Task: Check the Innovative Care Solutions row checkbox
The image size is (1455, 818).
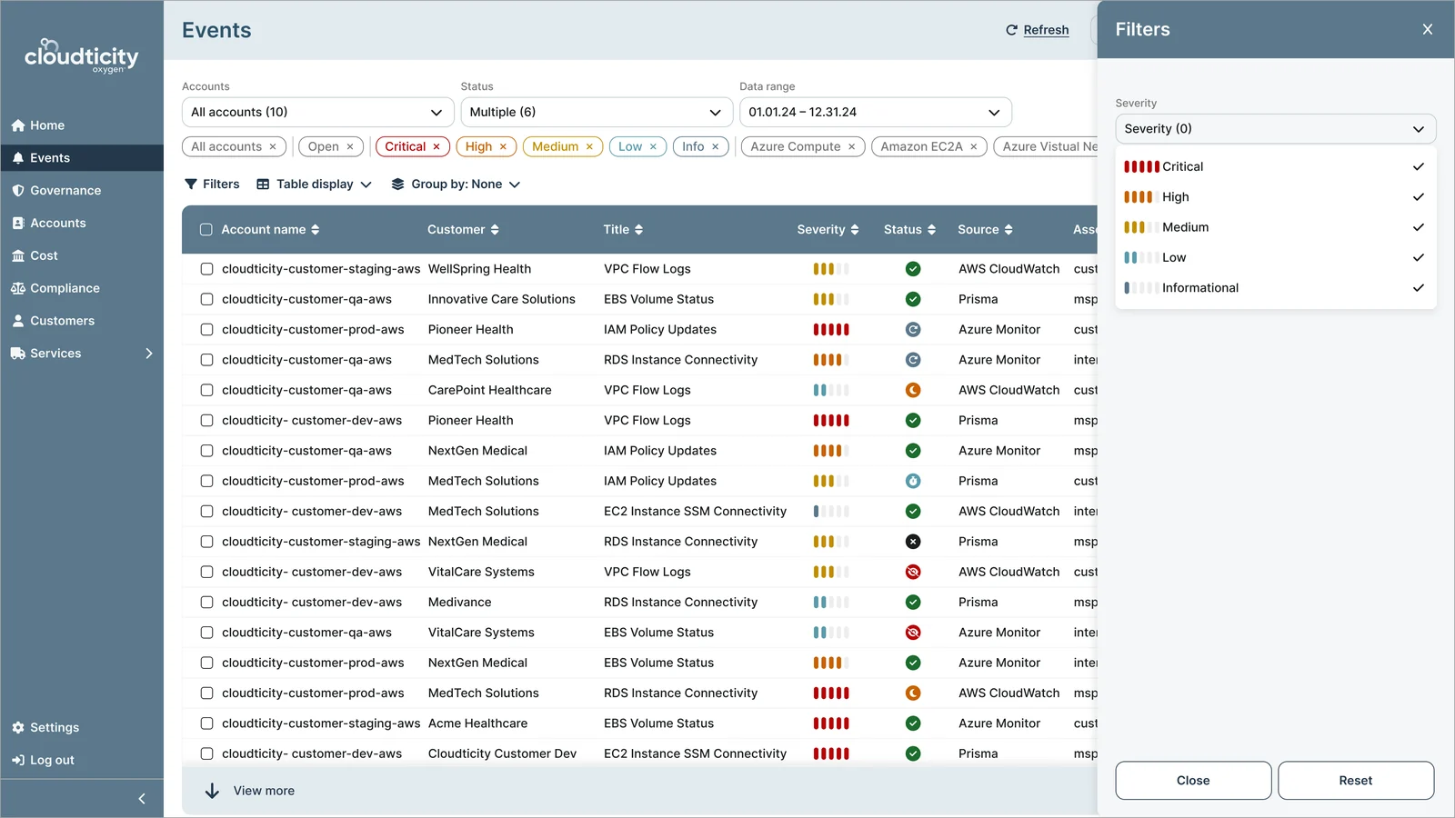Action: point(206,299)
